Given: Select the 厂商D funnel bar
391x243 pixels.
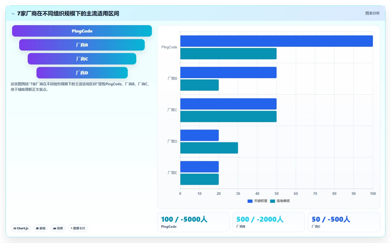Looking at the screenshot, I should coord(82,73).
